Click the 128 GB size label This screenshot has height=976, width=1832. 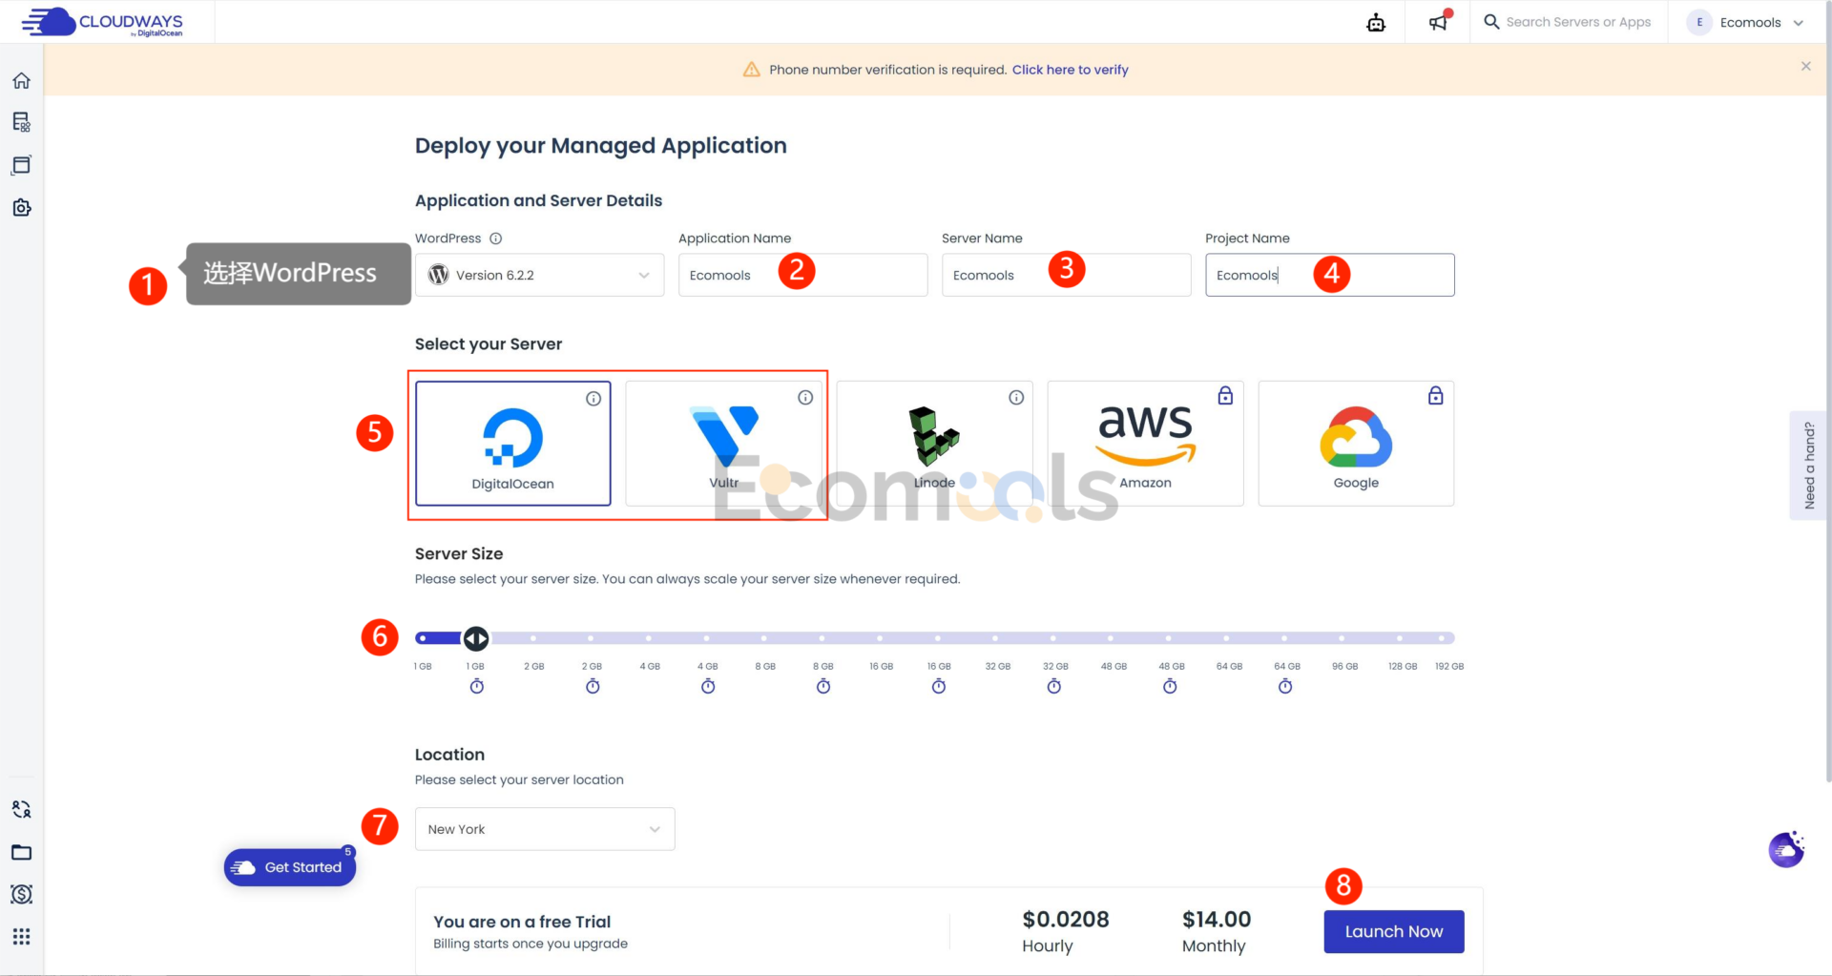pos(1402,666)
